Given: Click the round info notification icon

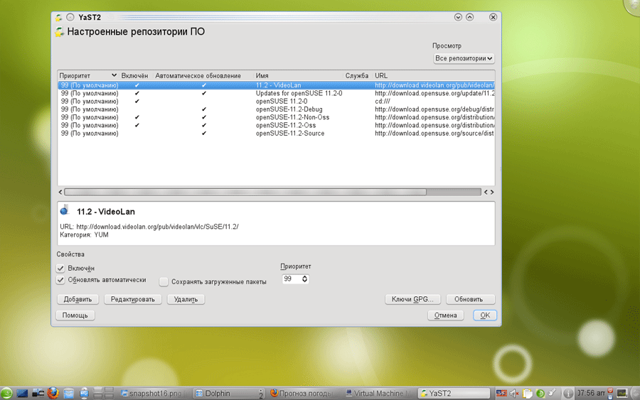Looking at the screenshot, I should 567,393.
